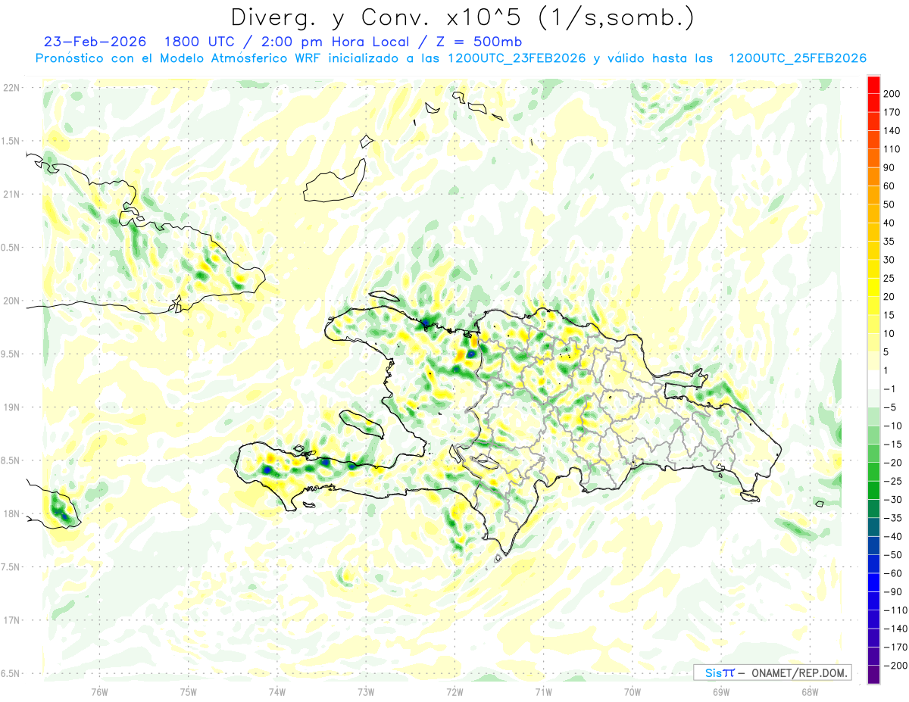Click the '8.5N' latitude tick label
The image size is (909, 702).
[x=11, y=460]
